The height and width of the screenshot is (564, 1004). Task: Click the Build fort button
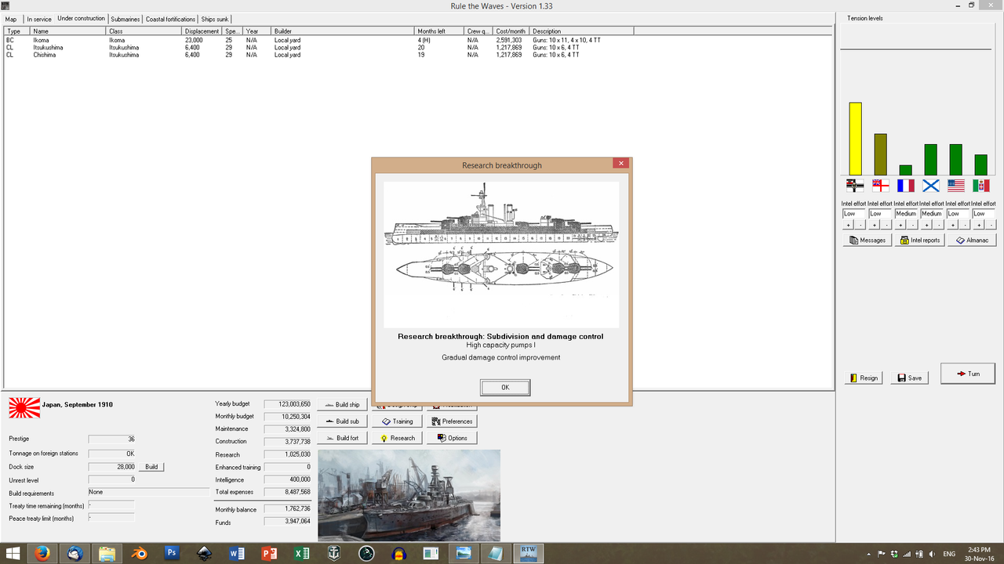(342, 438)
